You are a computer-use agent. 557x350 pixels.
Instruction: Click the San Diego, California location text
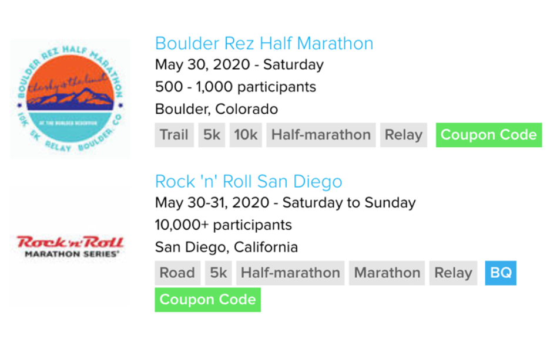tap(226, 247)
